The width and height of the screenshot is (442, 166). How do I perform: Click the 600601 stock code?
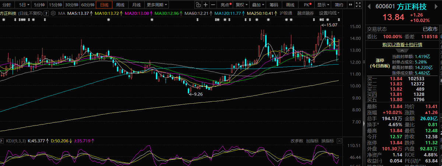pyautogui.click(x=385, y=7)
